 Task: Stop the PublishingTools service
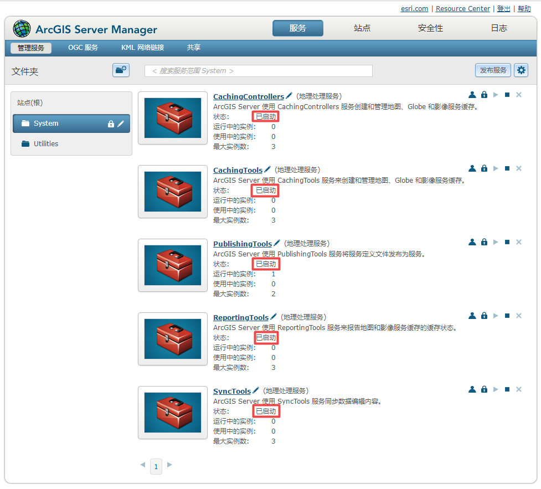[507, 242]
